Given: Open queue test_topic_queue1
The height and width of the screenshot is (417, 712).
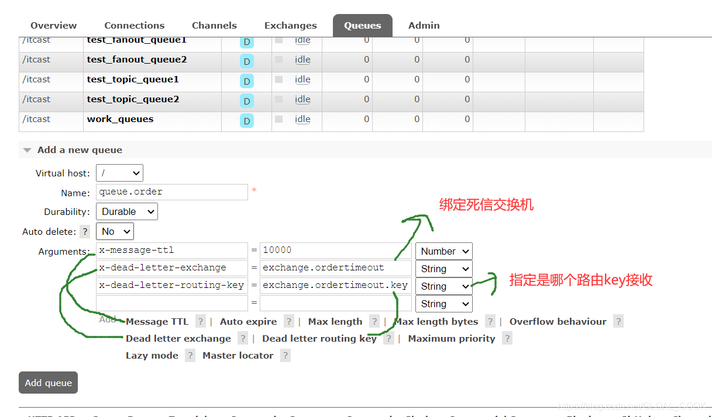Looking at the screenshot, I should coord(133,79).
